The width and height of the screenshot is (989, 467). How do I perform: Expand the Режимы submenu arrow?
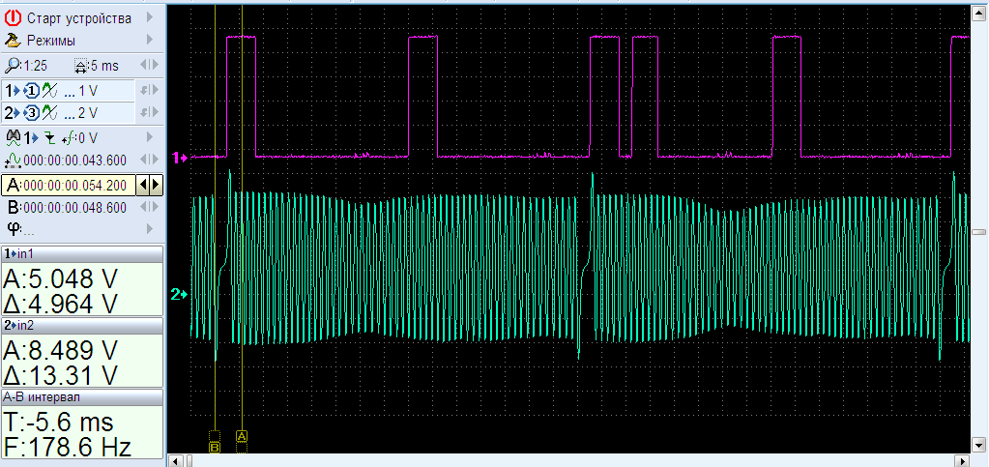click(x=150, y=40)
